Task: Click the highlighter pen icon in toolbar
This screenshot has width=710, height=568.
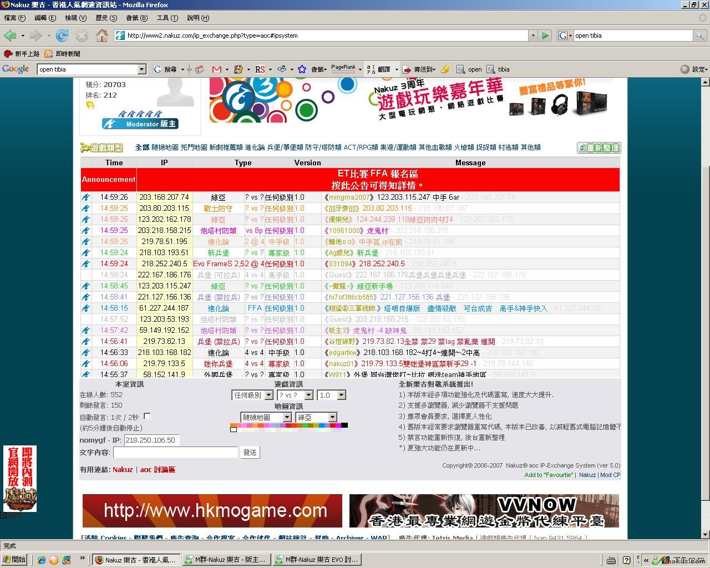Action: (445, 69)
